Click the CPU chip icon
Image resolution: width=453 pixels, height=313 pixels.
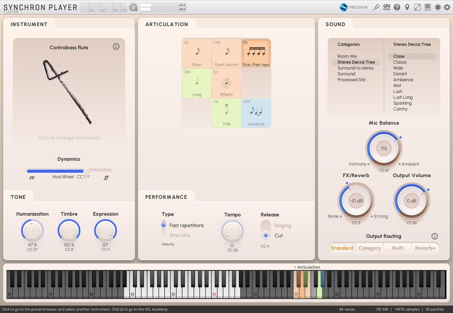point(438,7)
